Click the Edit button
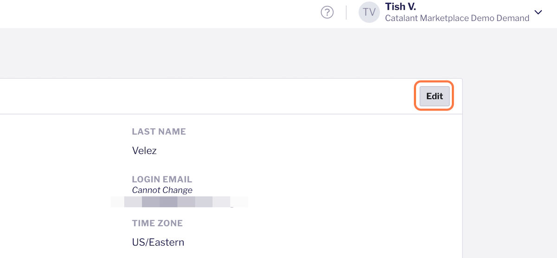Image resolution: width=557 pixels, height=258 pixels. point(434,96)
